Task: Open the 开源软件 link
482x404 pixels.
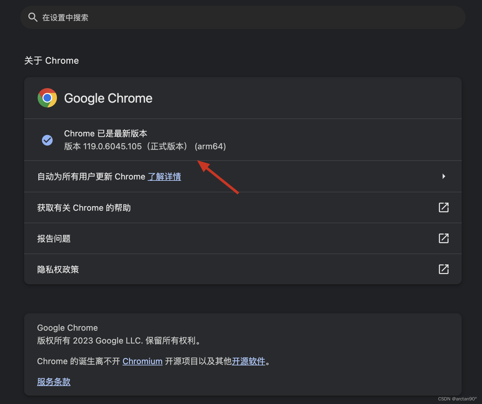Action: pos(248,361)
